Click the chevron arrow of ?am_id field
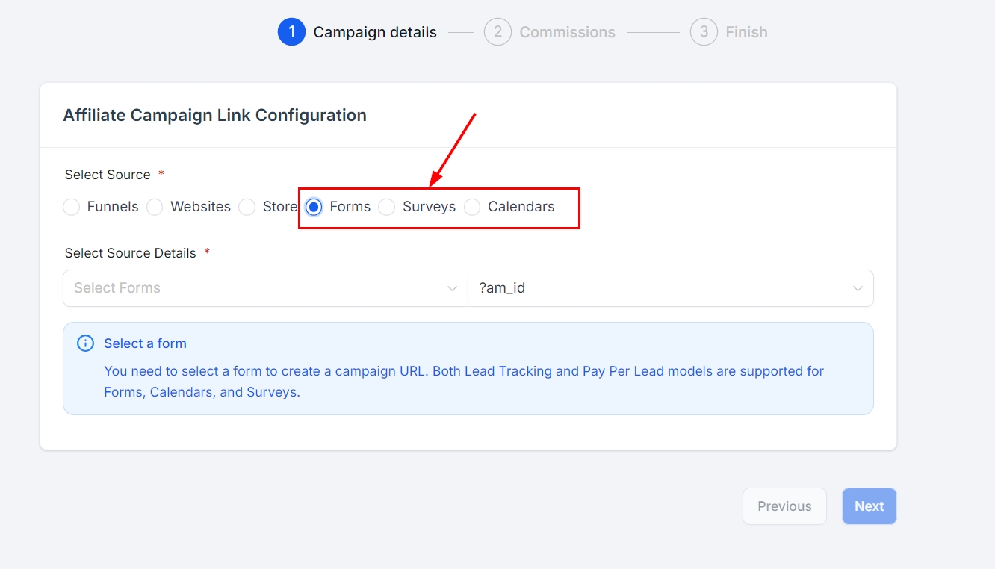Screen dimensions: 995x569 (x=858, y=289)
